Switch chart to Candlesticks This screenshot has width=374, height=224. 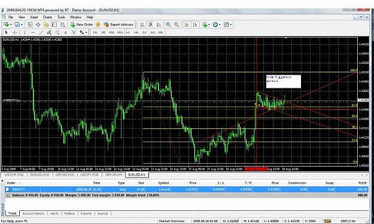pos(151,24)
